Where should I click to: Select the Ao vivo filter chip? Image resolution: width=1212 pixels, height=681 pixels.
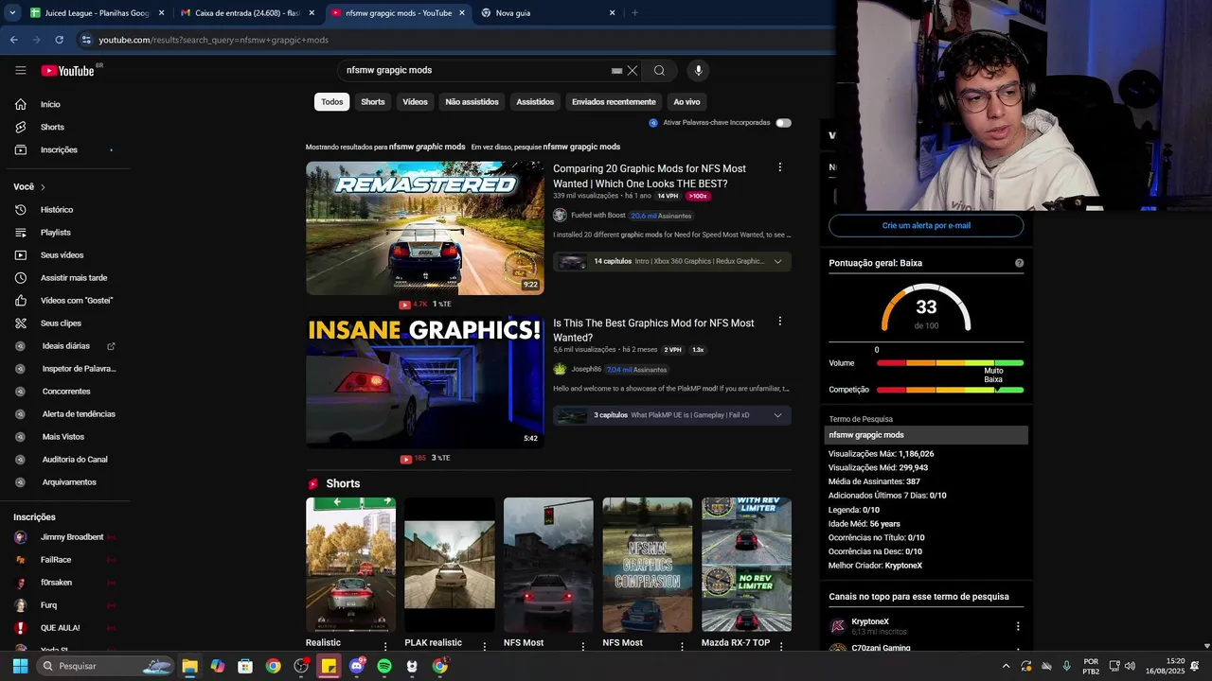(x=686, y=102)
